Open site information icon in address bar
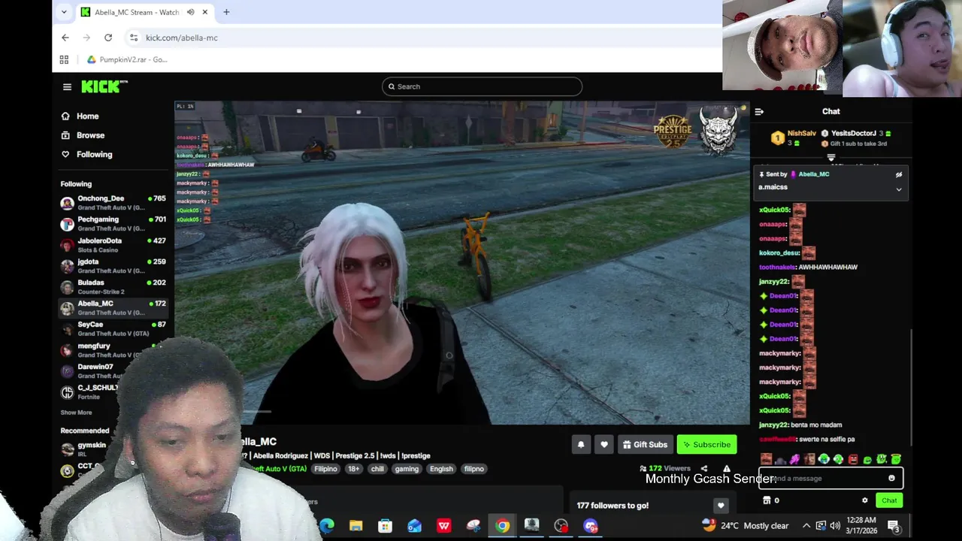Screen dimensions: 962x541 coord(133,38)
